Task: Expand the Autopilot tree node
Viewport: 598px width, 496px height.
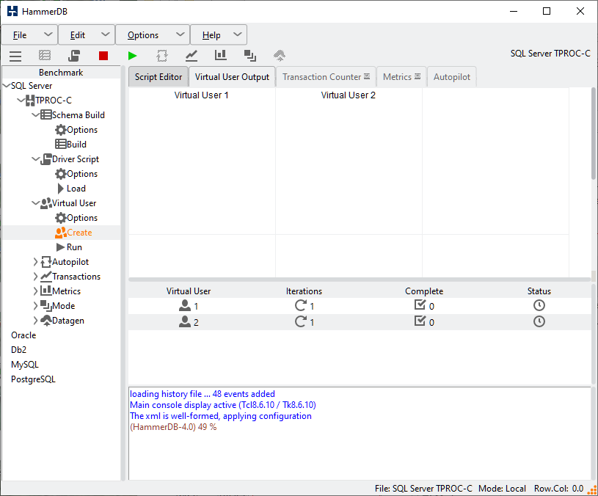Action: pos(35,262)
